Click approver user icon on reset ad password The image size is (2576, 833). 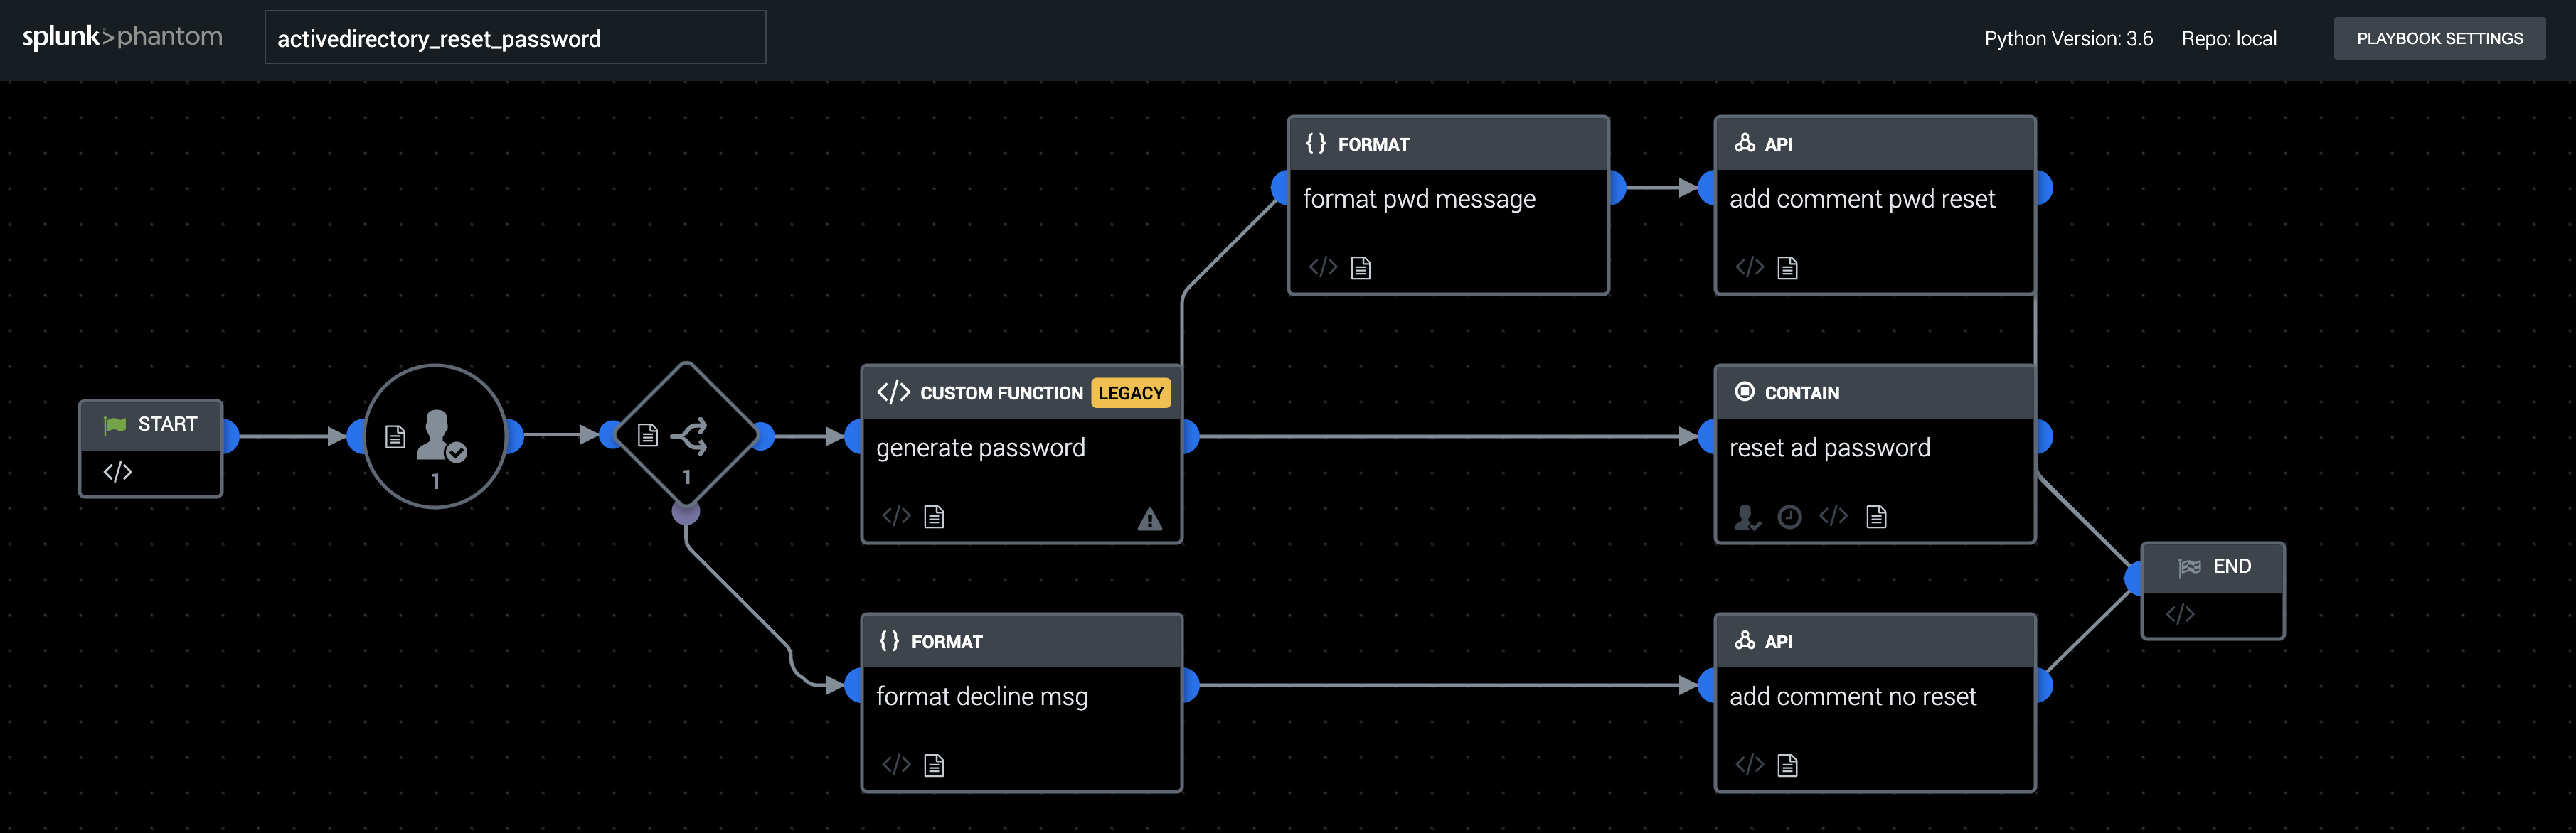tap(1746, 517)
